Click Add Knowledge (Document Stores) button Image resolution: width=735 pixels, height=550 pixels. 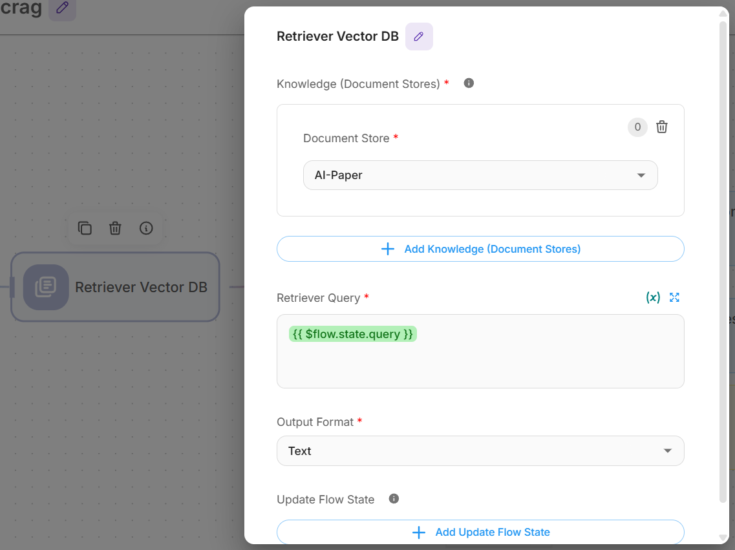480,249
